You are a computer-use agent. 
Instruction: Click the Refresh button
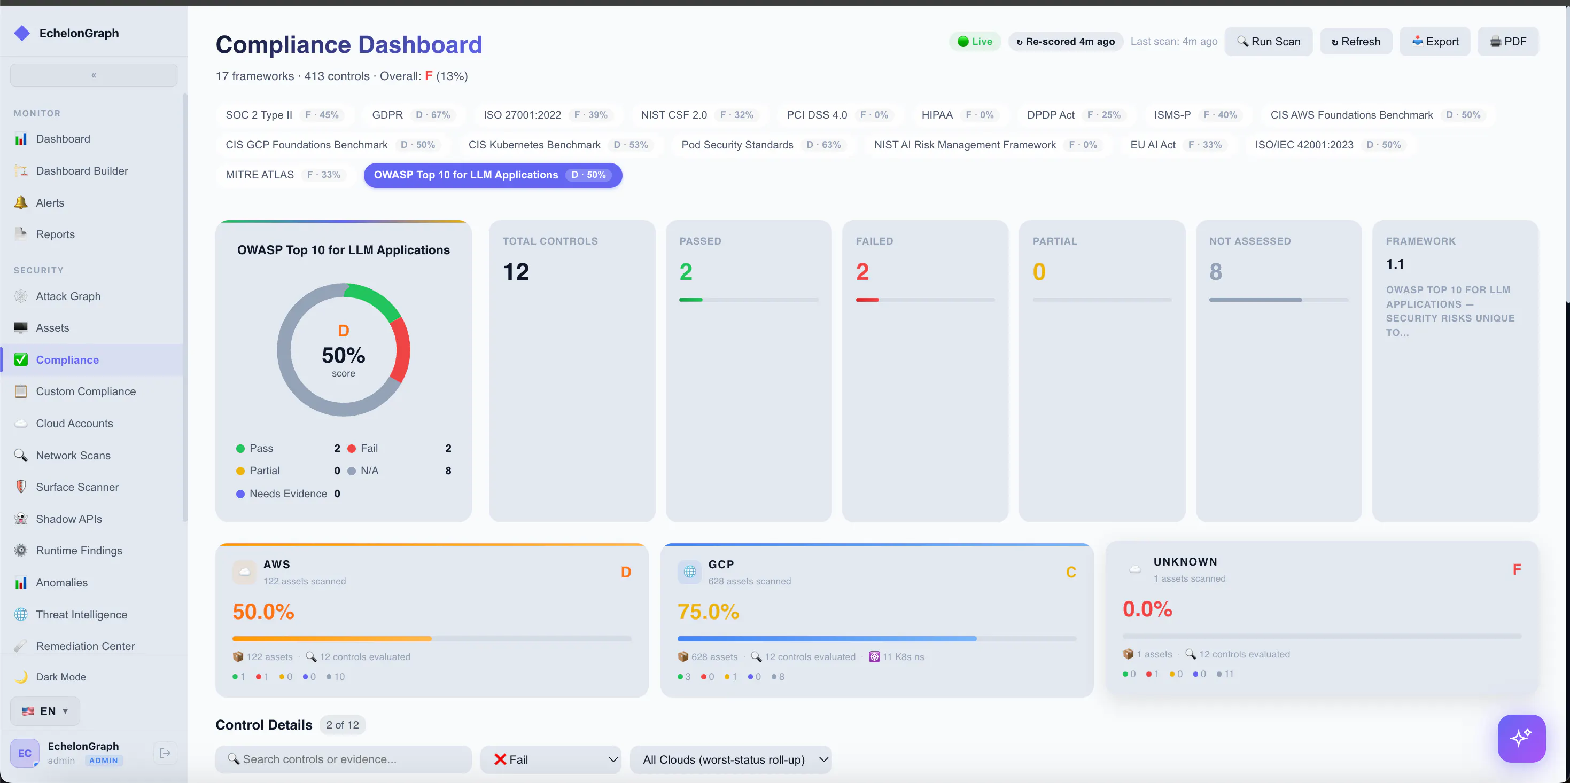pyautogui.click(x=1356, y=42)
